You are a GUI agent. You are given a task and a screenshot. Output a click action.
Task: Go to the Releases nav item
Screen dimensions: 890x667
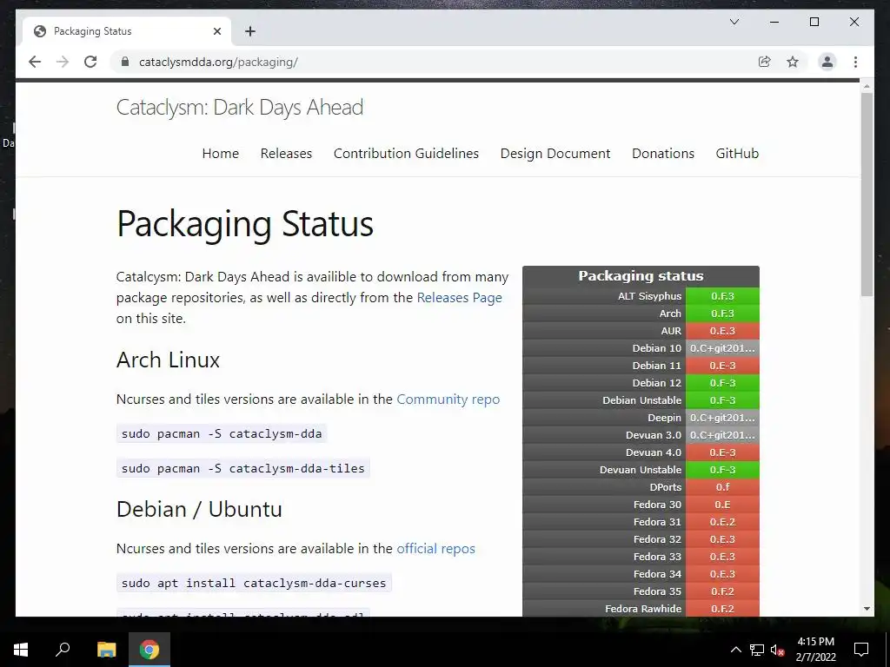pos(286,154)
